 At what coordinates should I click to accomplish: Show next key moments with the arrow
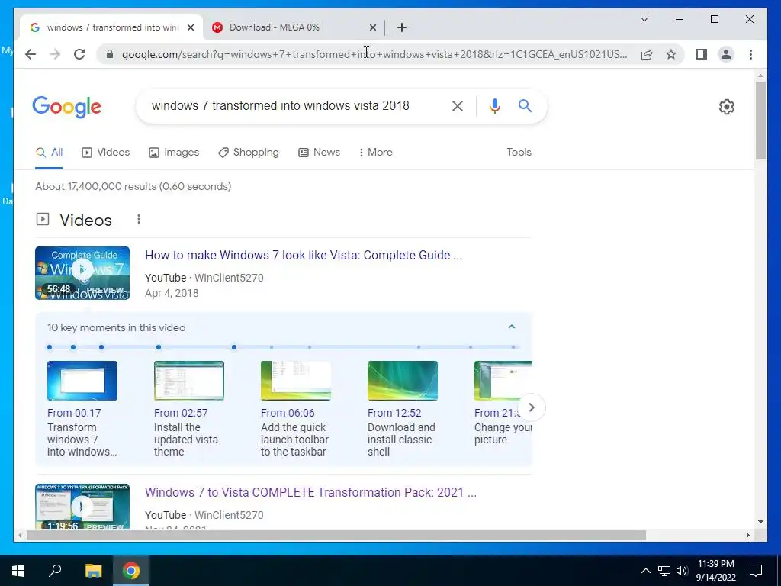(532, 407)
